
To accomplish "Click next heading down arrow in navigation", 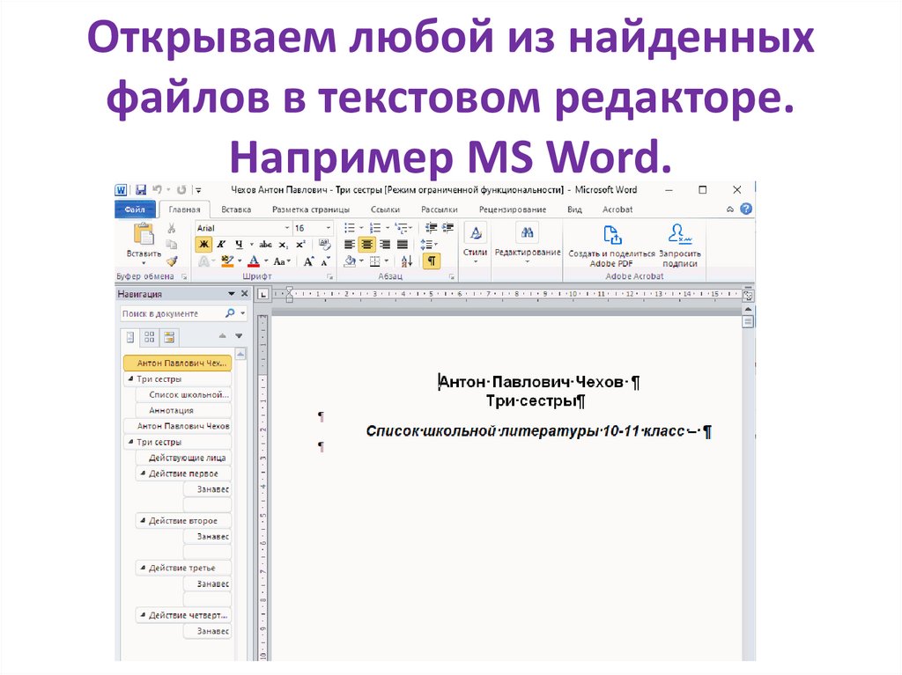I will [x=239, y=336].
